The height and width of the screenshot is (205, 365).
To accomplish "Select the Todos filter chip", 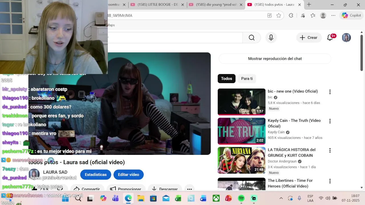I will pos(226,79).
